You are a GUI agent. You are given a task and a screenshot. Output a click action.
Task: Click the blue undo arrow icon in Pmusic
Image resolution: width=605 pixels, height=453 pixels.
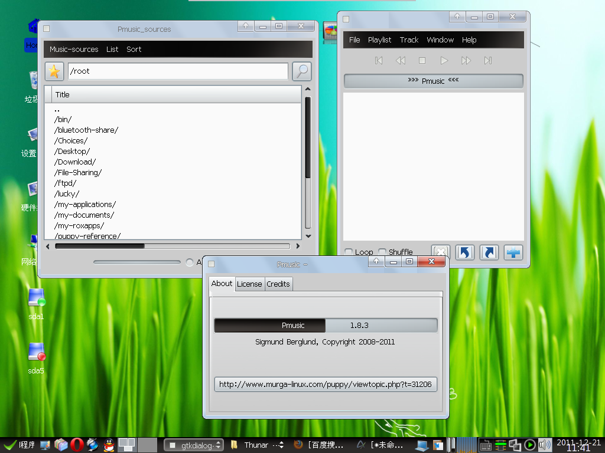[464, 252]
